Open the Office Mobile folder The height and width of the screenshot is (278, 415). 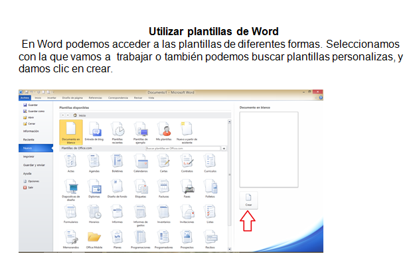[x=94, y=239]
